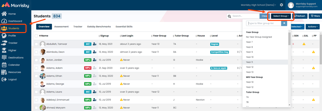Sort by the Year Group column
The height and width of the screenshot is (111, 322).
pyautogui.click(x=159, y=36)
